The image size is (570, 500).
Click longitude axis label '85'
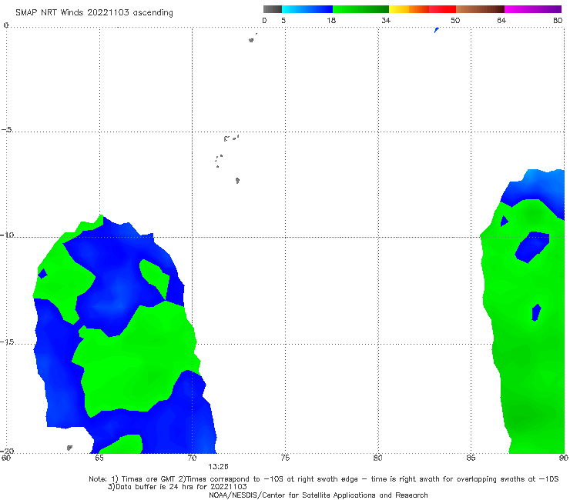(x=471, y=458)
